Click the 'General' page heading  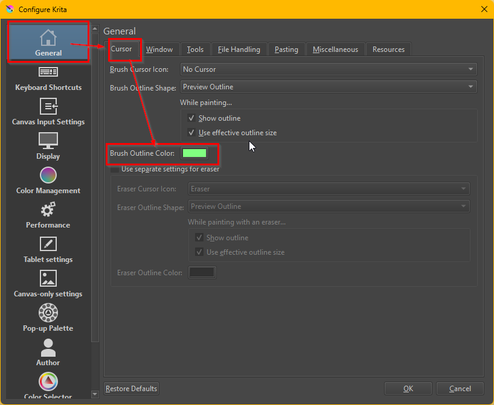coord(120,31)
